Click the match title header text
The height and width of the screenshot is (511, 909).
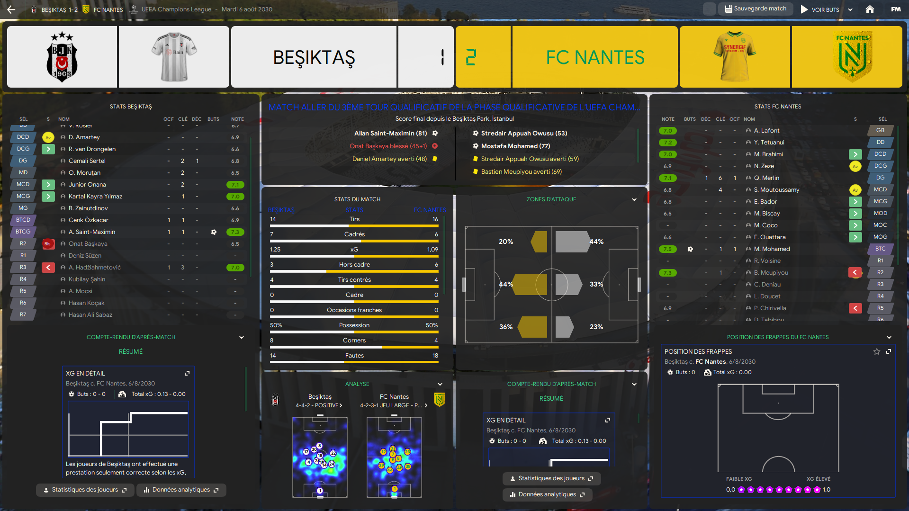[x=454, y=108]
